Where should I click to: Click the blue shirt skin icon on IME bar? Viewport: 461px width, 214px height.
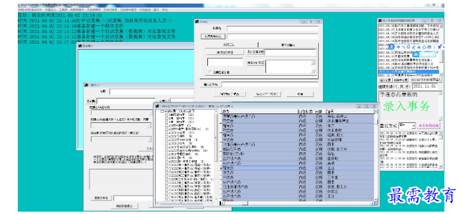[440, 47]
